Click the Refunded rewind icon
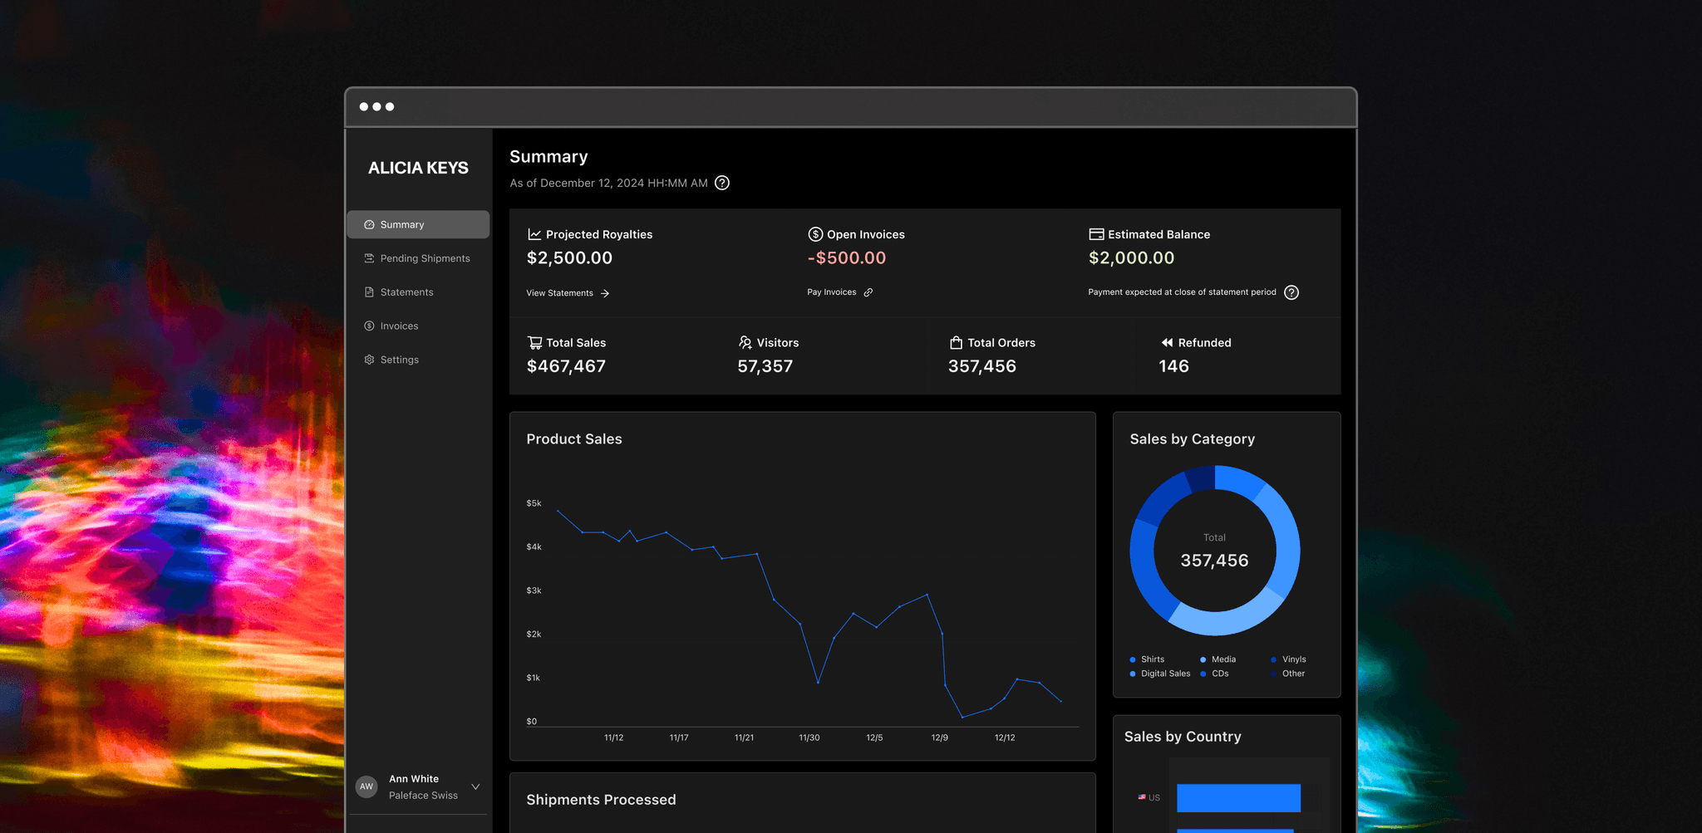Image resolution: width=1702 pixels, height=833 pixels. click(x=1167, y=342)
